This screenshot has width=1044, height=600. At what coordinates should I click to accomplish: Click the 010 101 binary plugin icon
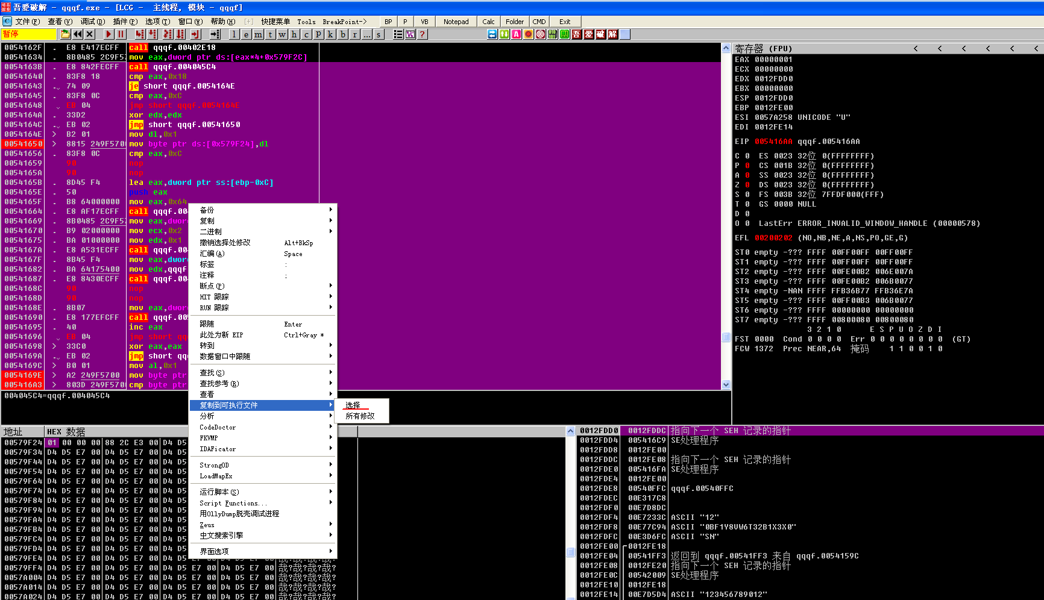pos(552,34)
